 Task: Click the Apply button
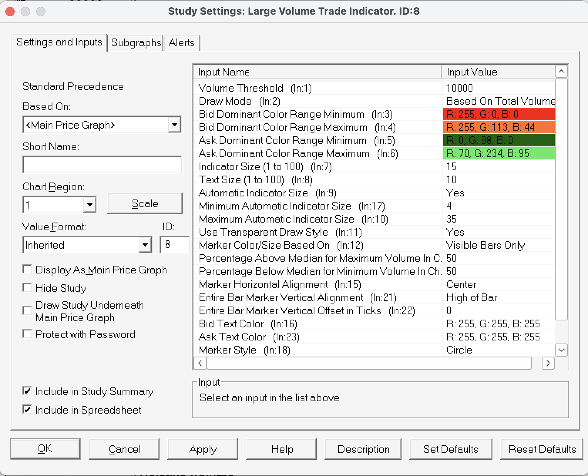[203, 449]
